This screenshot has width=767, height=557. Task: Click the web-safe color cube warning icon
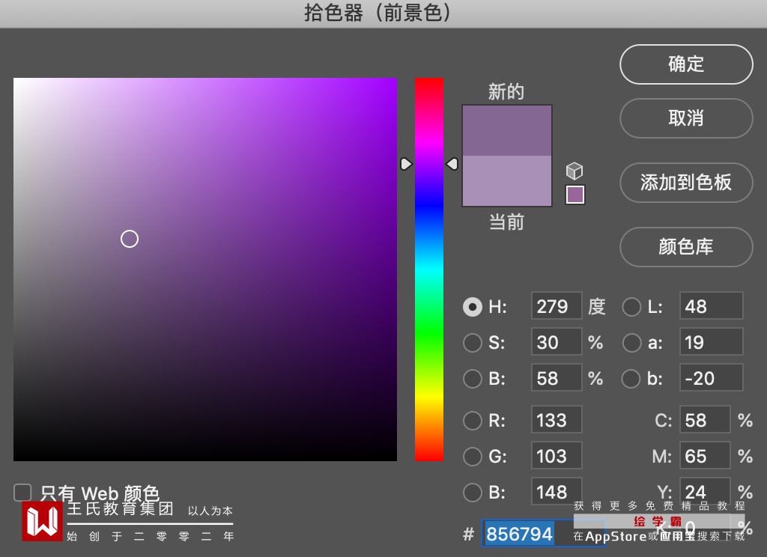coord(575,171)
